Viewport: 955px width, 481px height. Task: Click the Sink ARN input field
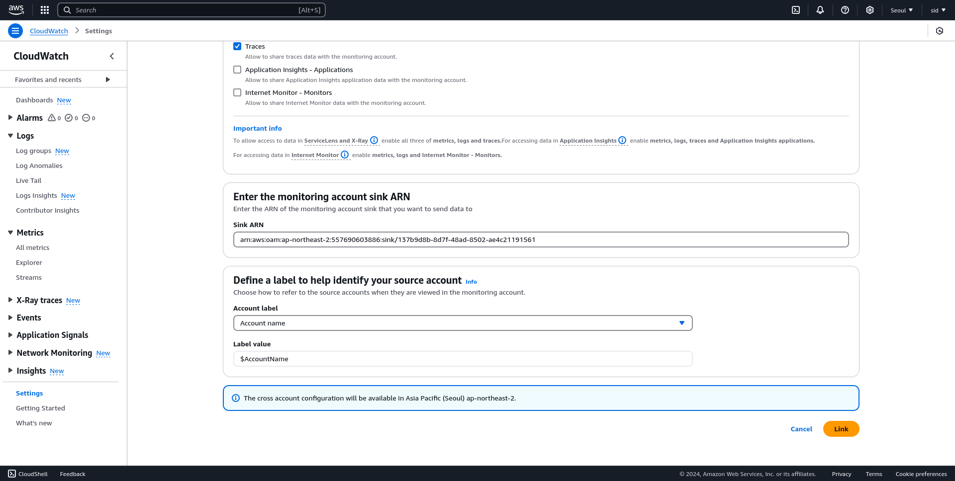pos(541,240)
